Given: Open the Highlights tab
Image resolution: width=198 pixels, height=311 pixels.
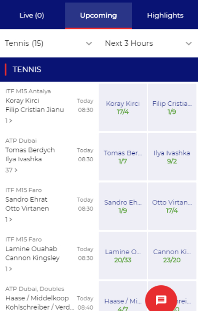Looking at the screenshot, I should coord(165,16).
